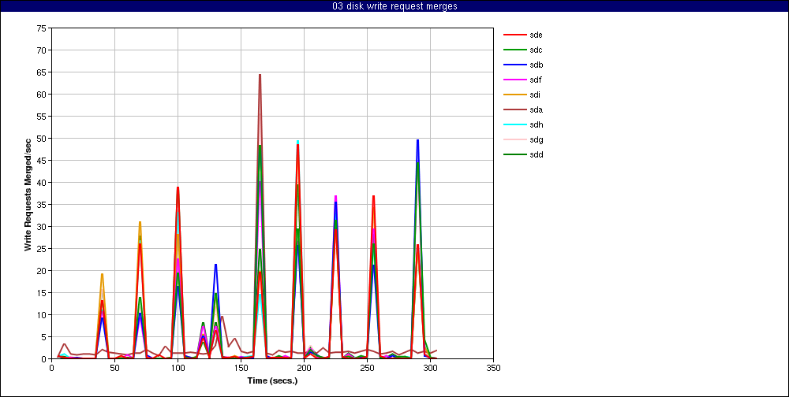Image resolution: width=789 pixels, height=397 pixels.
Task: Click the 350 value on the x-axis
Action: point(493,369)
